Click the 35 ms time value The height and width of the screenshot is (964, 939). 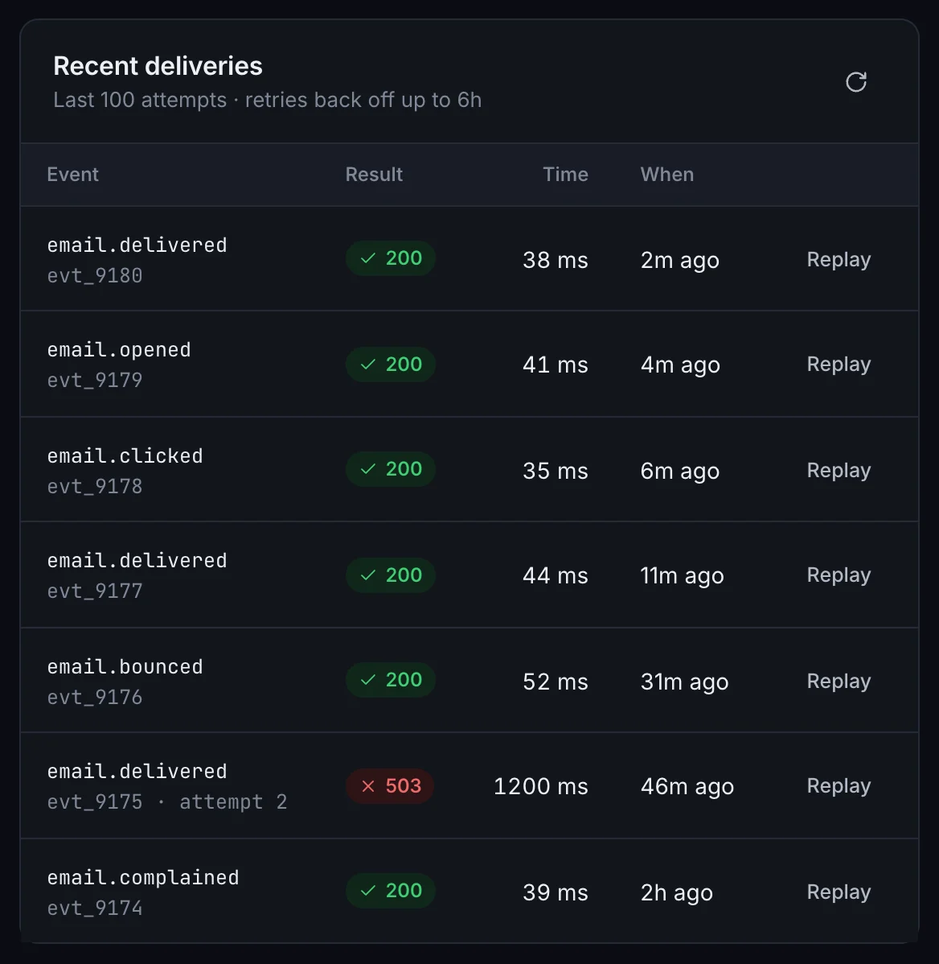(556, 471)
